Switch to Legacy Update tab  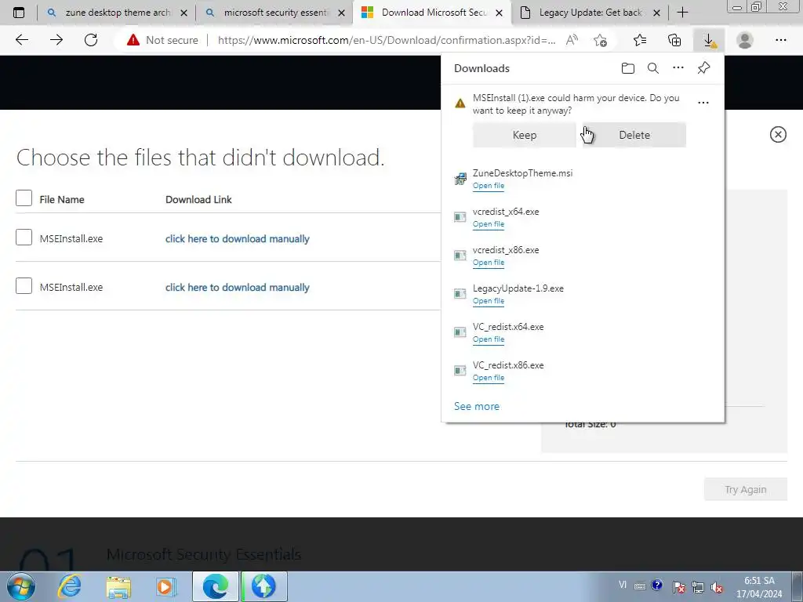pos(590,13)
